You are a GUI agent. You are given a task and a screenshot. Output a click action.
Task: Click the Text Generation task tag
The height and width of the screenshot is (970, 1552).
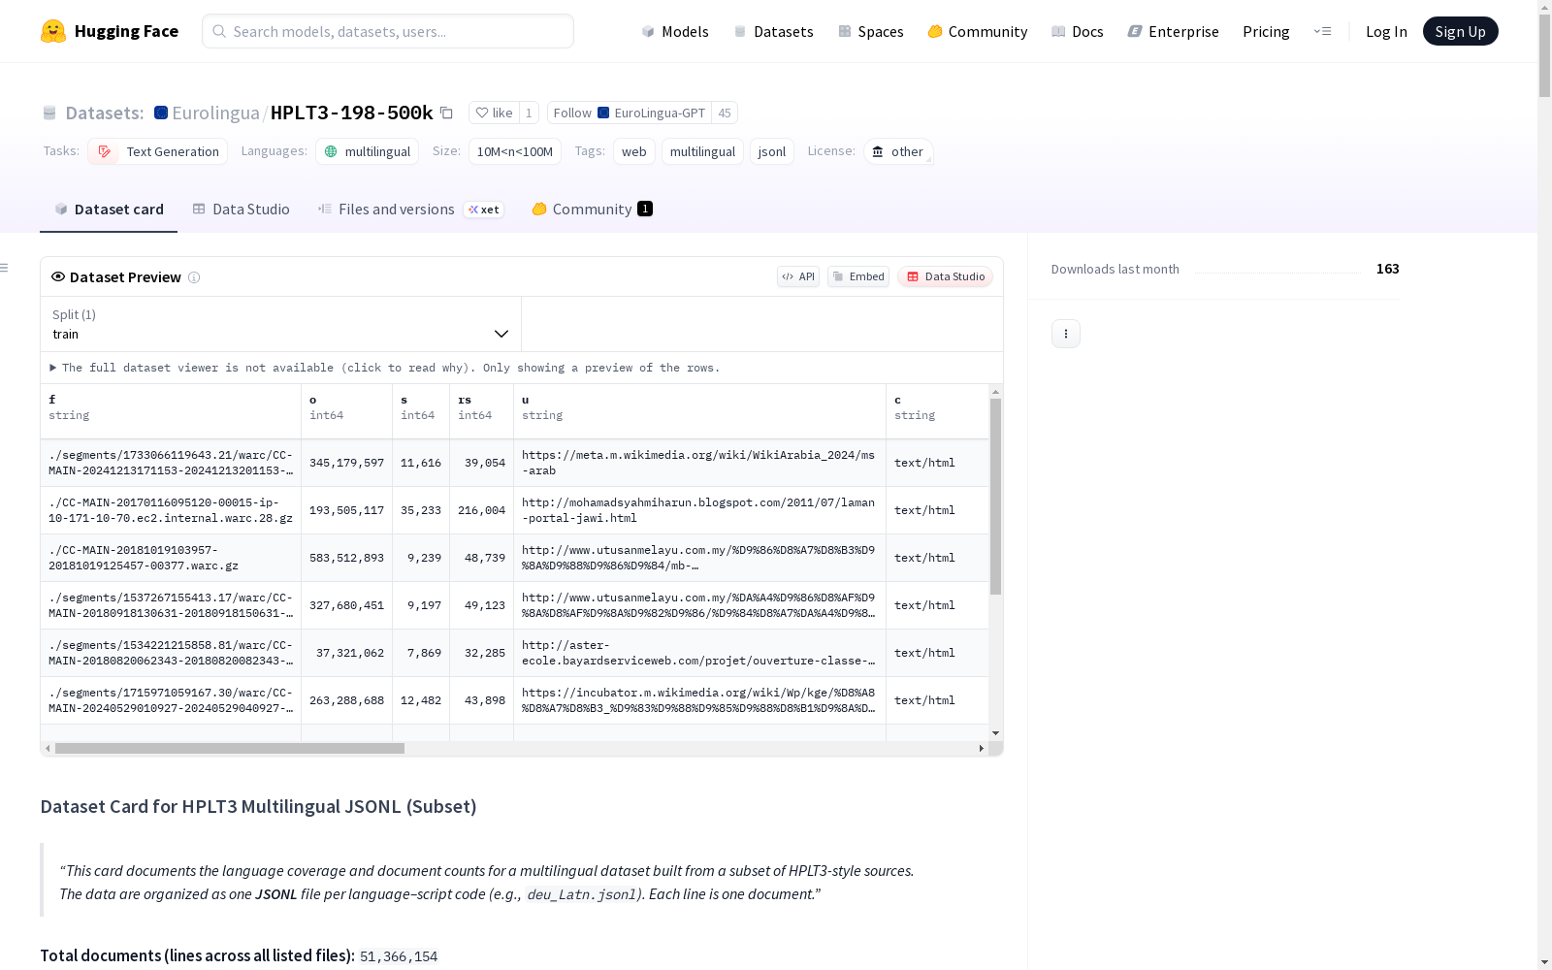pos(158,151)
